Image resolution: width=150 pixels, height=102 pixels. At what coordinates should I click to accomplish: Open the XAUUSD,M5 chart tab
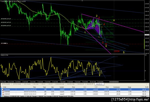90,84
